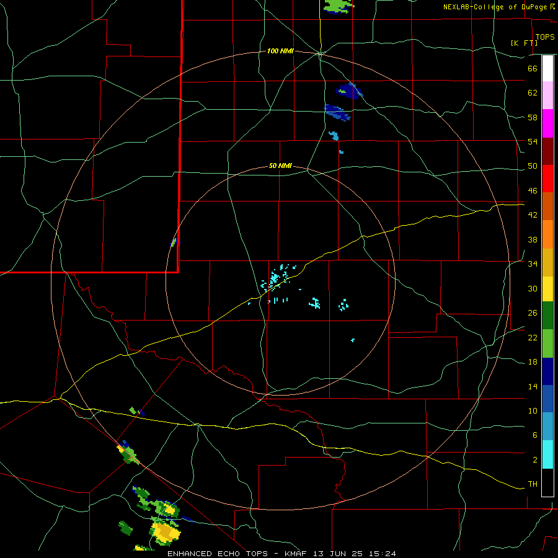Click the legend value '18'
Image resolution: width=558 pixels, height=558 pixels.
[x=533, y=362]
